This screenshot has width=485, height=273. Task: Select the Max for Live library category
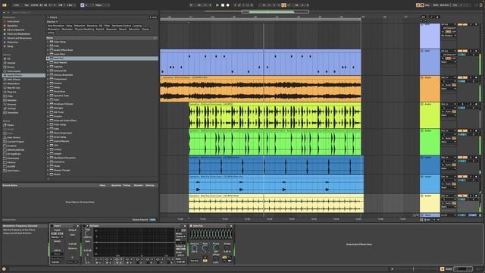click(14, 88)
